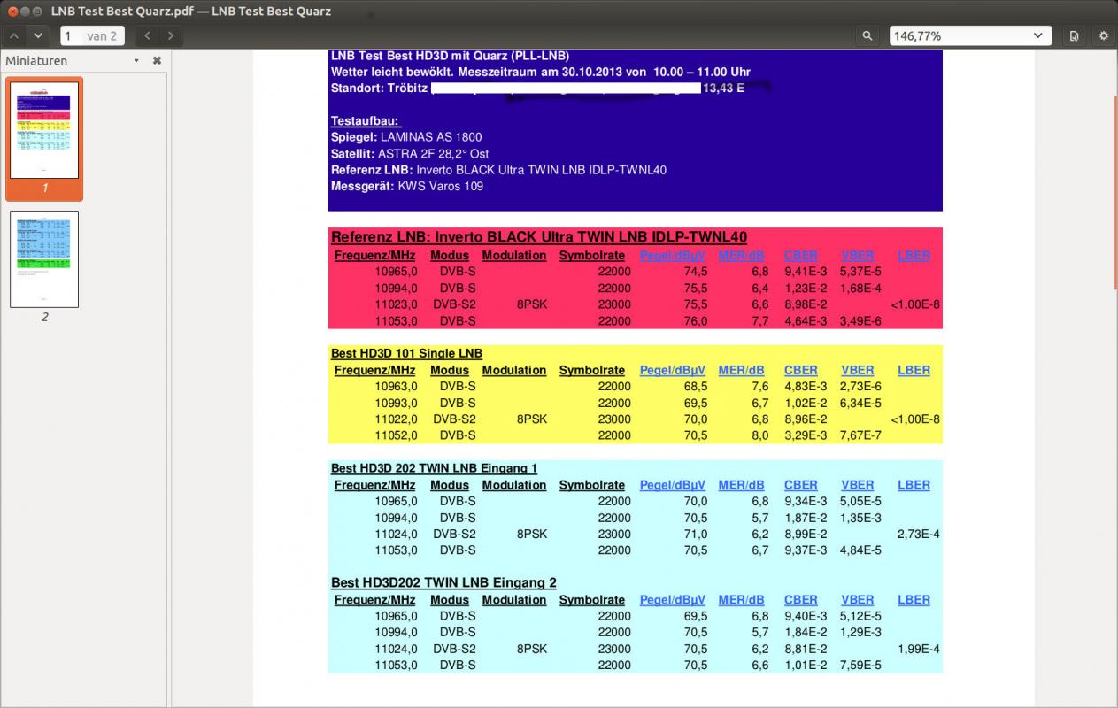Click the 10963,0 frequency in yellow table
The image size is (1118, 708).
(396, 387)
